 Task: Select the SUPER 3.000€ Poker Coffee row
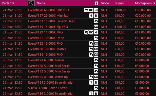pos(78,88)
